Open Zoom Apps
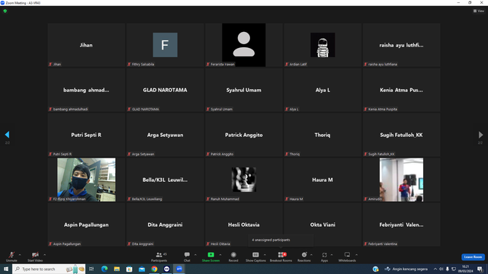The width and height of the screenshot is (488, 274). 324,256
